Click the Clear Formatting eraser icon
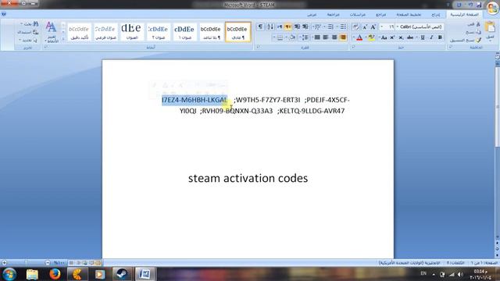 click(355, 27)
